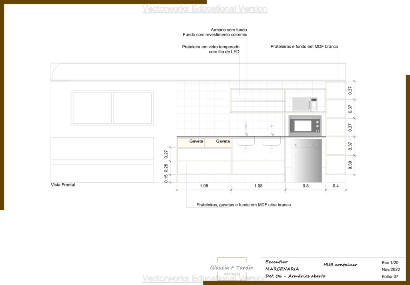Click the Glaucia F Tardin Interiores logo
Viewport: 410px width, 285px height.
pyautogui.click(x=232, y=268)
